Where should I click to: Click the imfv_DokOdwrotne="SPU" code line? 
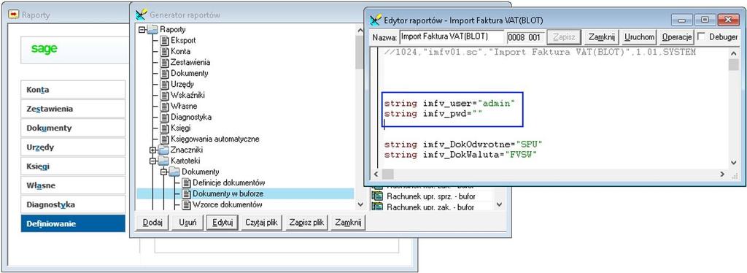463,144
